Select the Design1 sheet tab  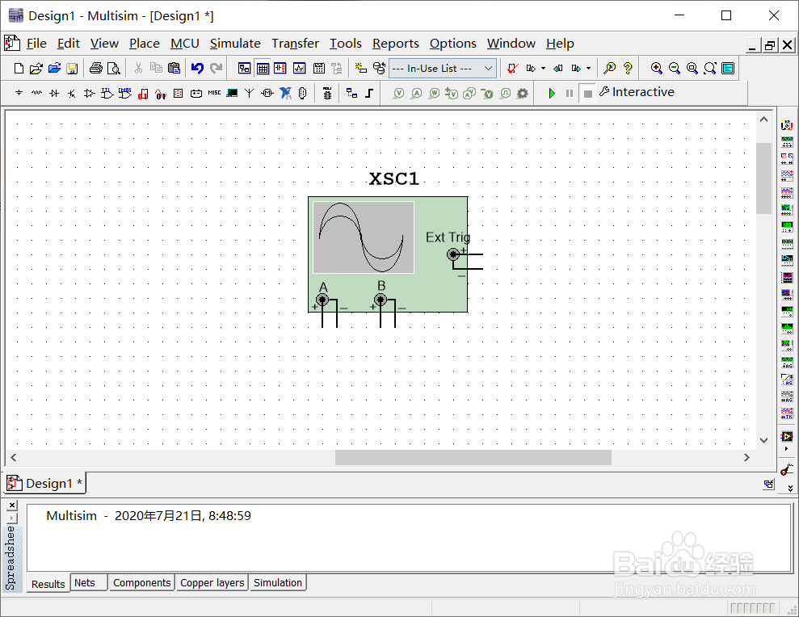[x=45, y=483]
